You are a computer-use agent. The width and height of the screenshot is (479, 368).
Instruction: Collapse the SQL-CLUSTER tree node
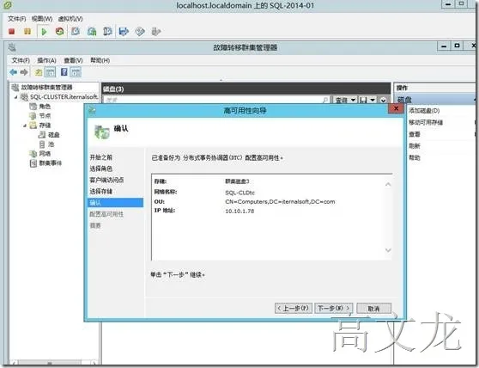click(16, 97)
